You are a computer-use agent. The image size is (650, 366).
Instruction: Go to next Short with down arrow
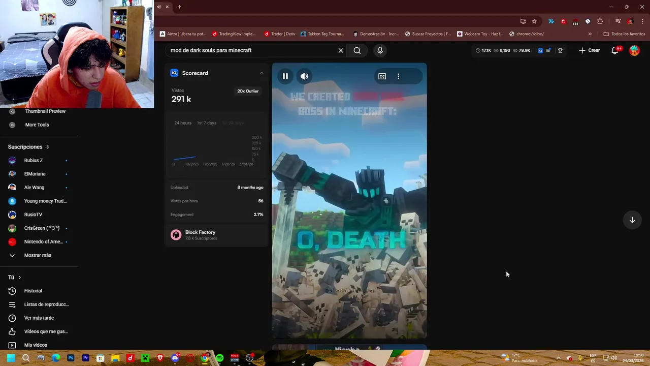coord(632,220)
